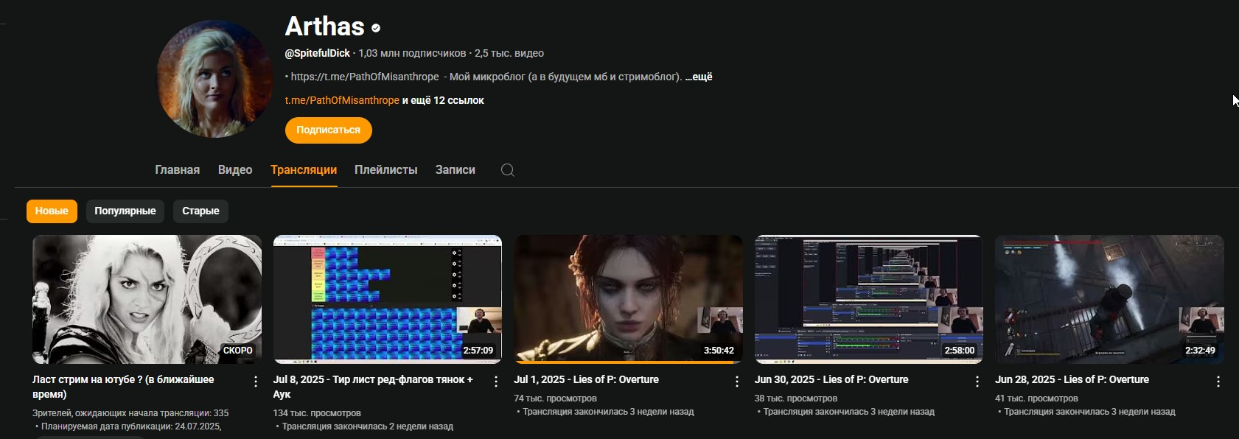
Task: Open the Записи tab
Action: (x=455, y=170)
